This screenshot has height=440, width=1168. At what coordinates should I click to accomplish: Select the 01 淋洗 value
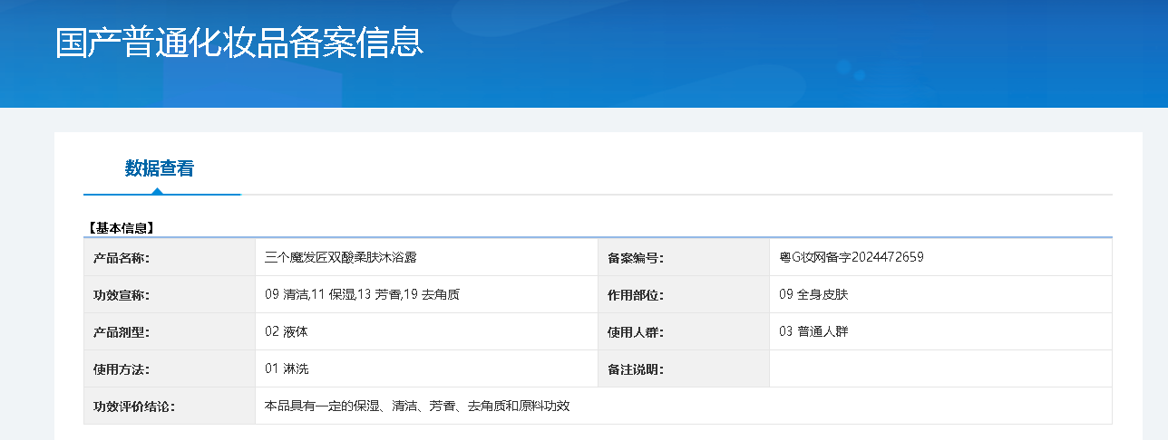[x=287, y=369]
